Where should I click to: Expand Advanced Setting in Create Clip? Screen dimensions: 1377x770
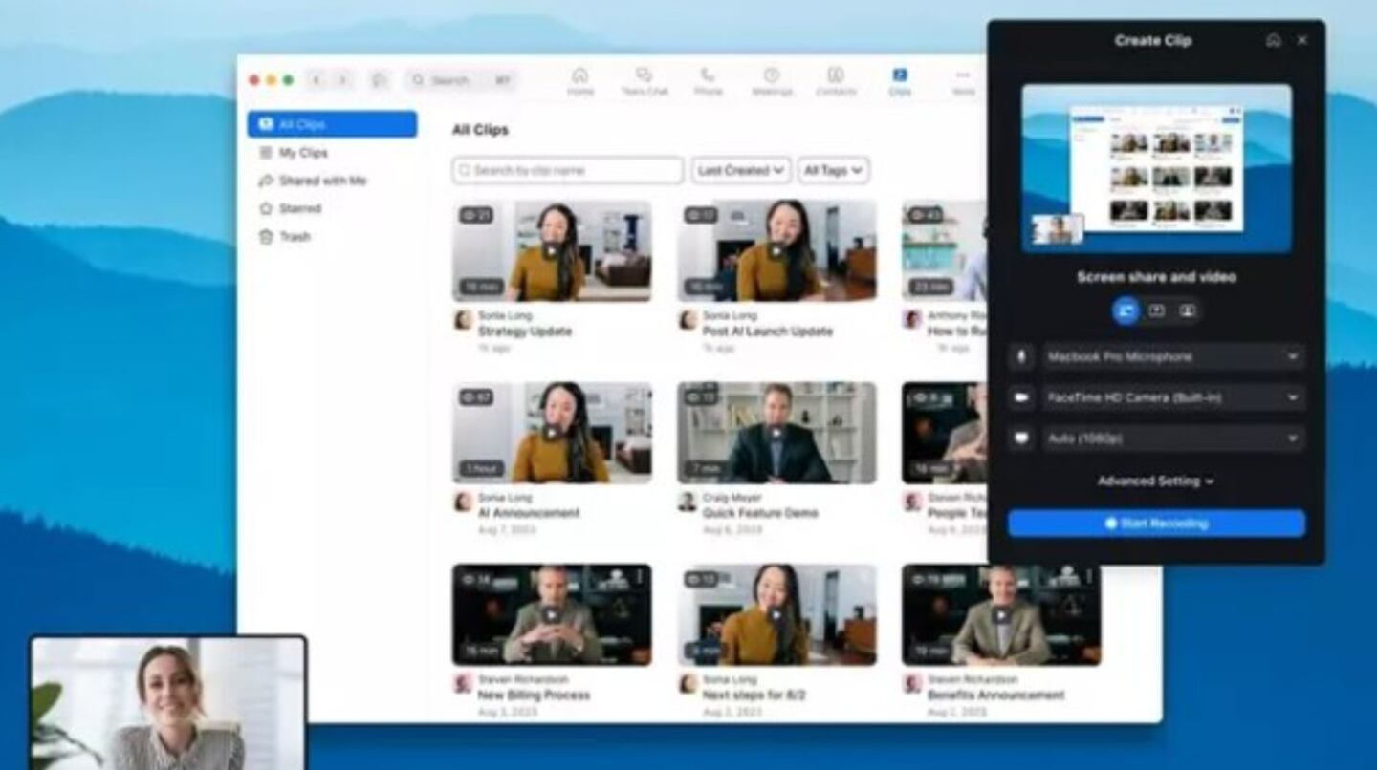[x=1156, y=481]
